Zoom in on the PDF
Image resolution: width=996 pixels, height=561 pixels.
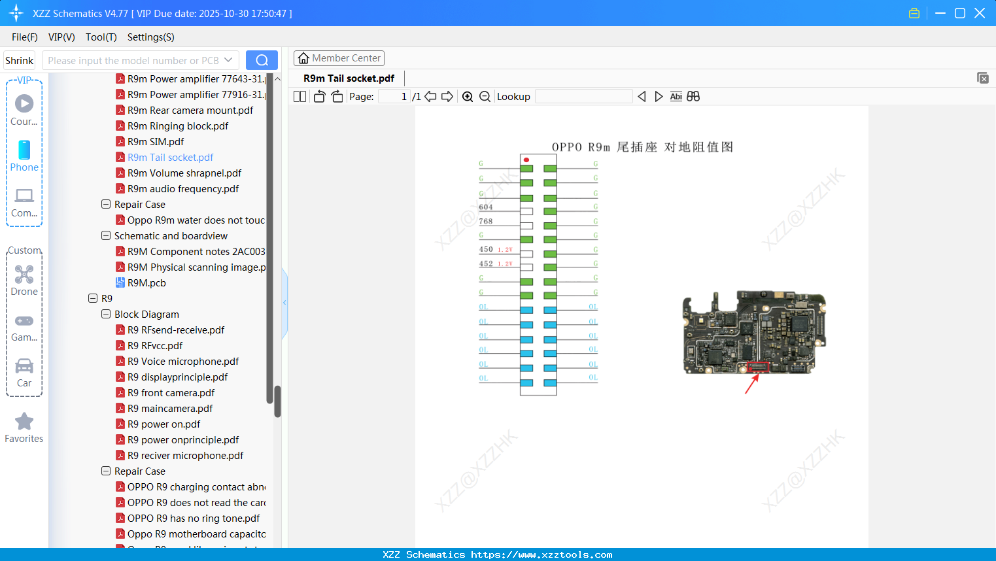(468, 97)
